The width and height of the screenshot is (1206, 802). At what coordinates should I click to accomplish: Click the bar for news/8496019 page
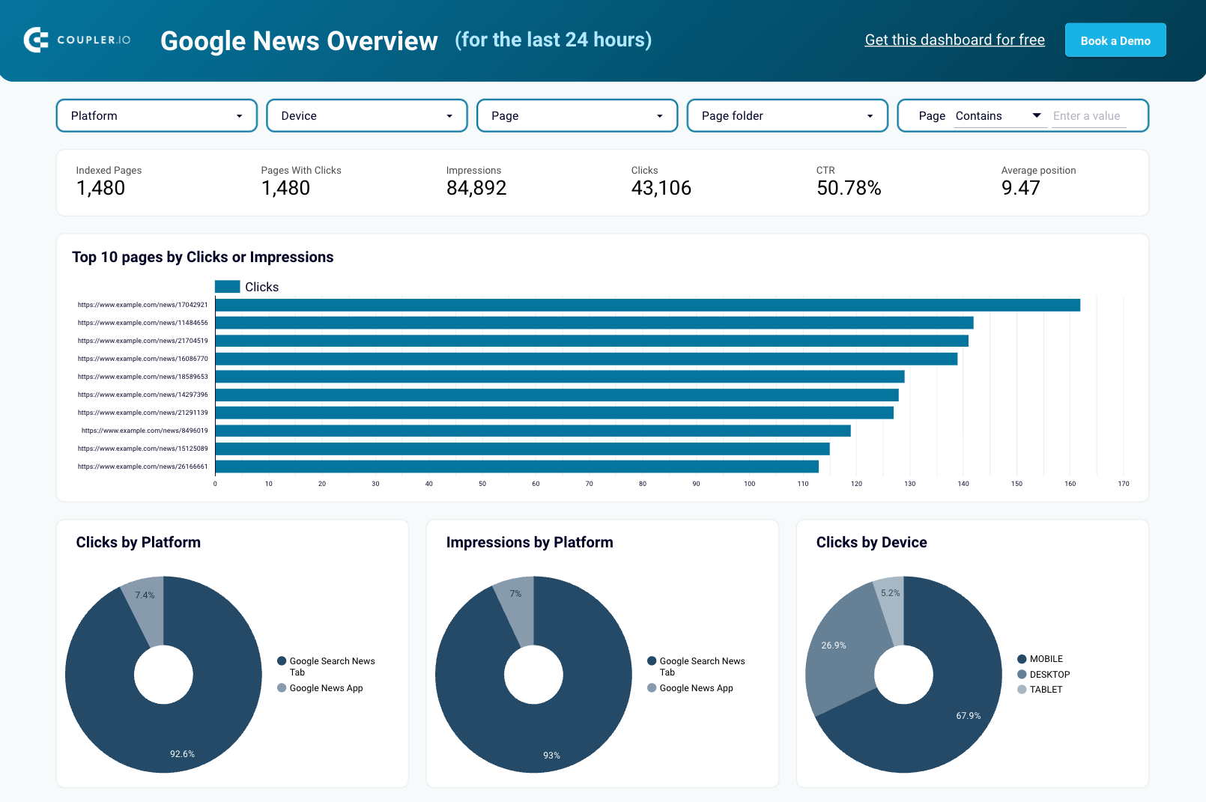[x=533, y=431]
